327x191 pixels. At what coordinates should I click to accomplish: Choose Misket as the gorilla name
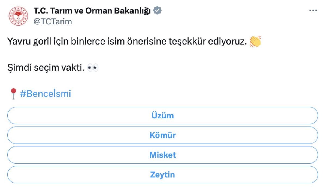click(162, 155)
